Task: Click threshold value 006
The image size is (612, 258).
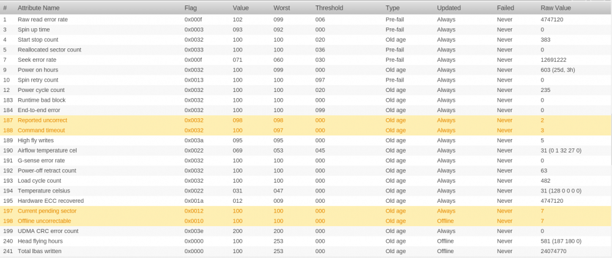Action: pyautogui.click(x=320, y=20)
